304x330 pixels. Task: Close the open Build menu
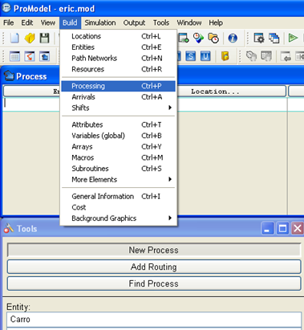tap(70, 22)
